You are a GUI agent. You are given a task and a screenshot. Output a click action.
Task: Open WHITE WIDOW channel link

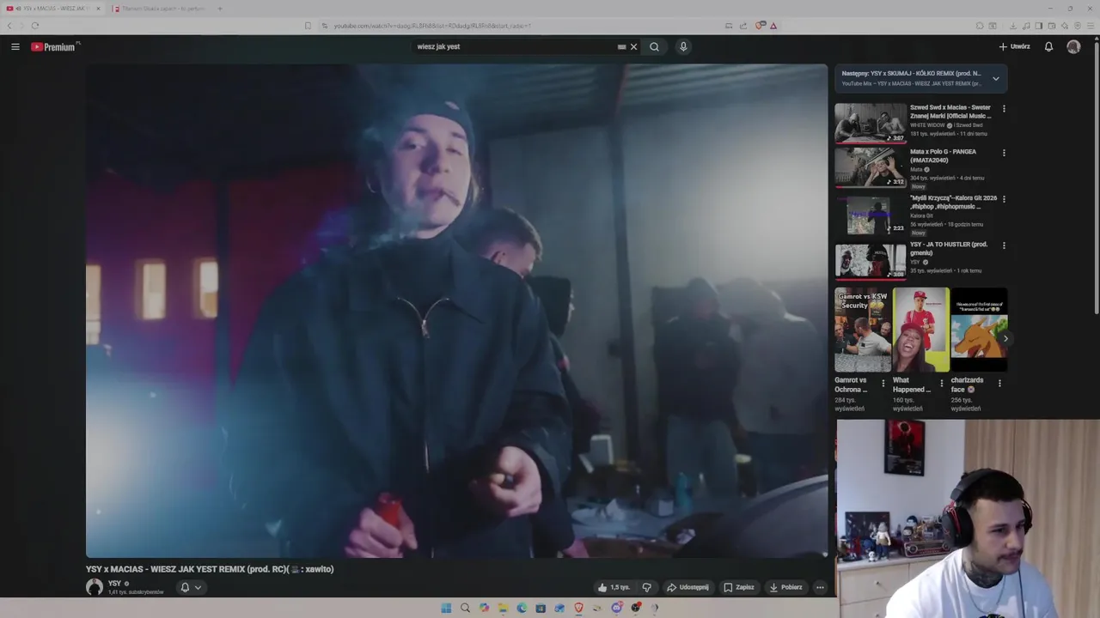pos(927,125)
